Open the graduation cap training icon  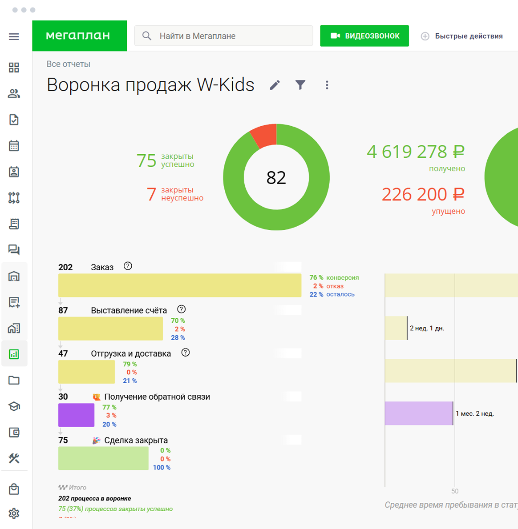(x=14, y=406)
